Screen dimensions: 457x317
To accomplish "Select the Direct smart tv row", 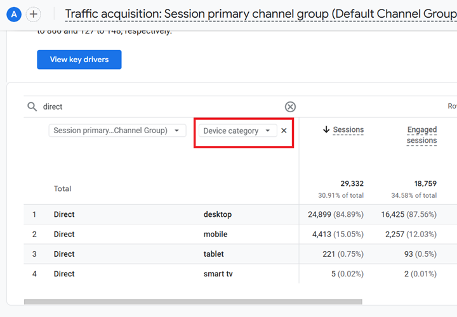I will coord(63,274).
